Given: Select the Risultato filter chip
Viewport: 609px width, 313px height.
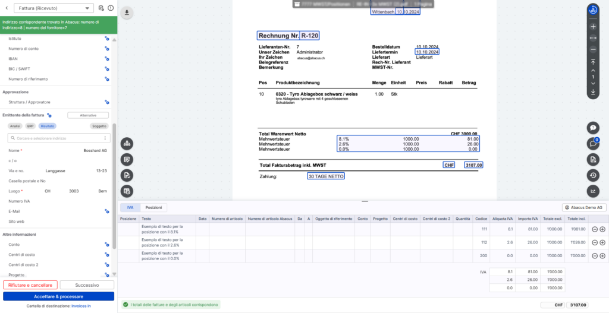Looking at the screenshot, I should click(46, 126).
